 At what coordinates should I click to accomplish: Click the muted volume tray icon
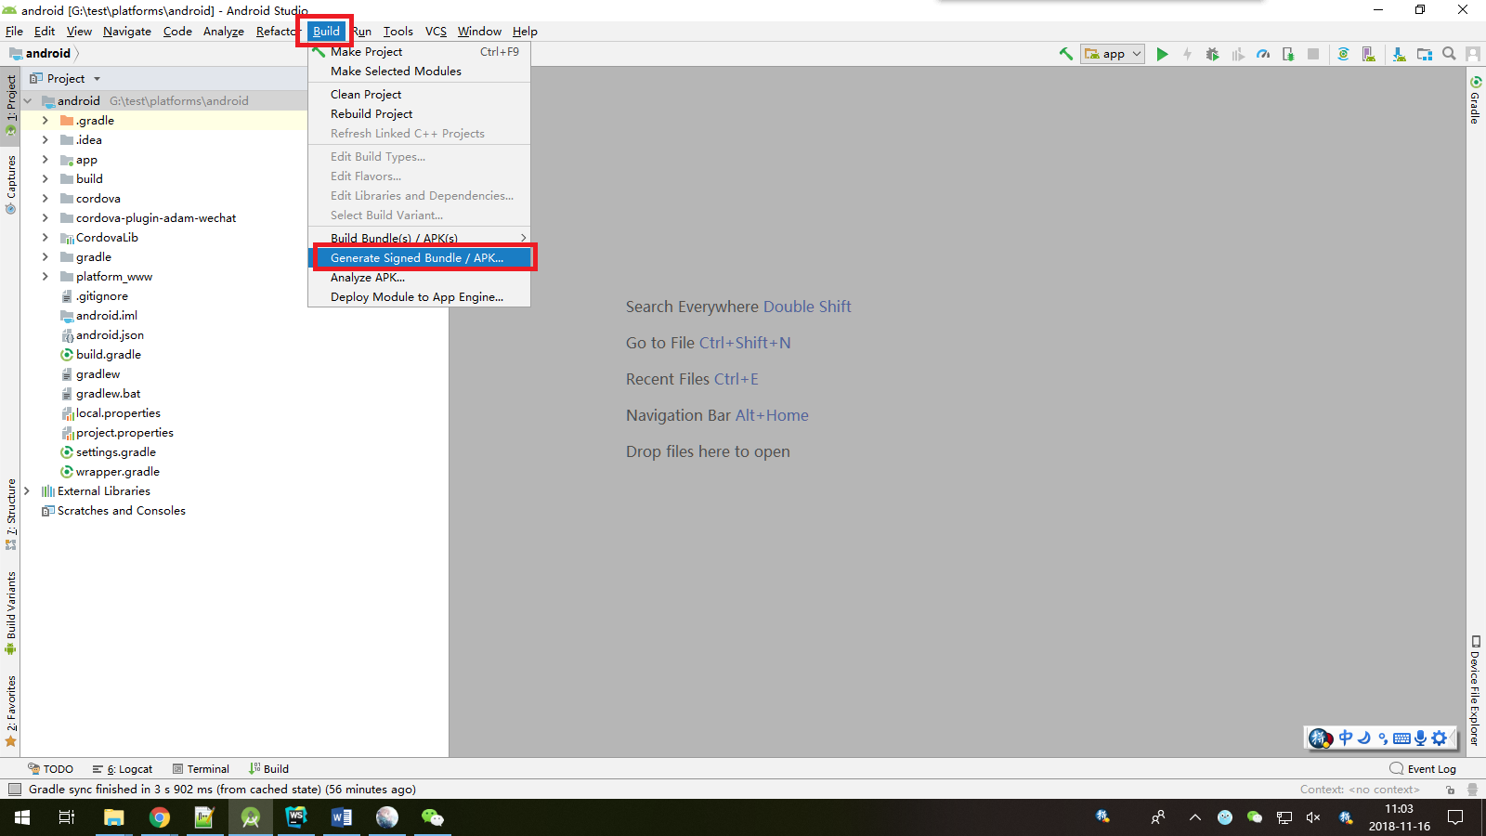1313,817
